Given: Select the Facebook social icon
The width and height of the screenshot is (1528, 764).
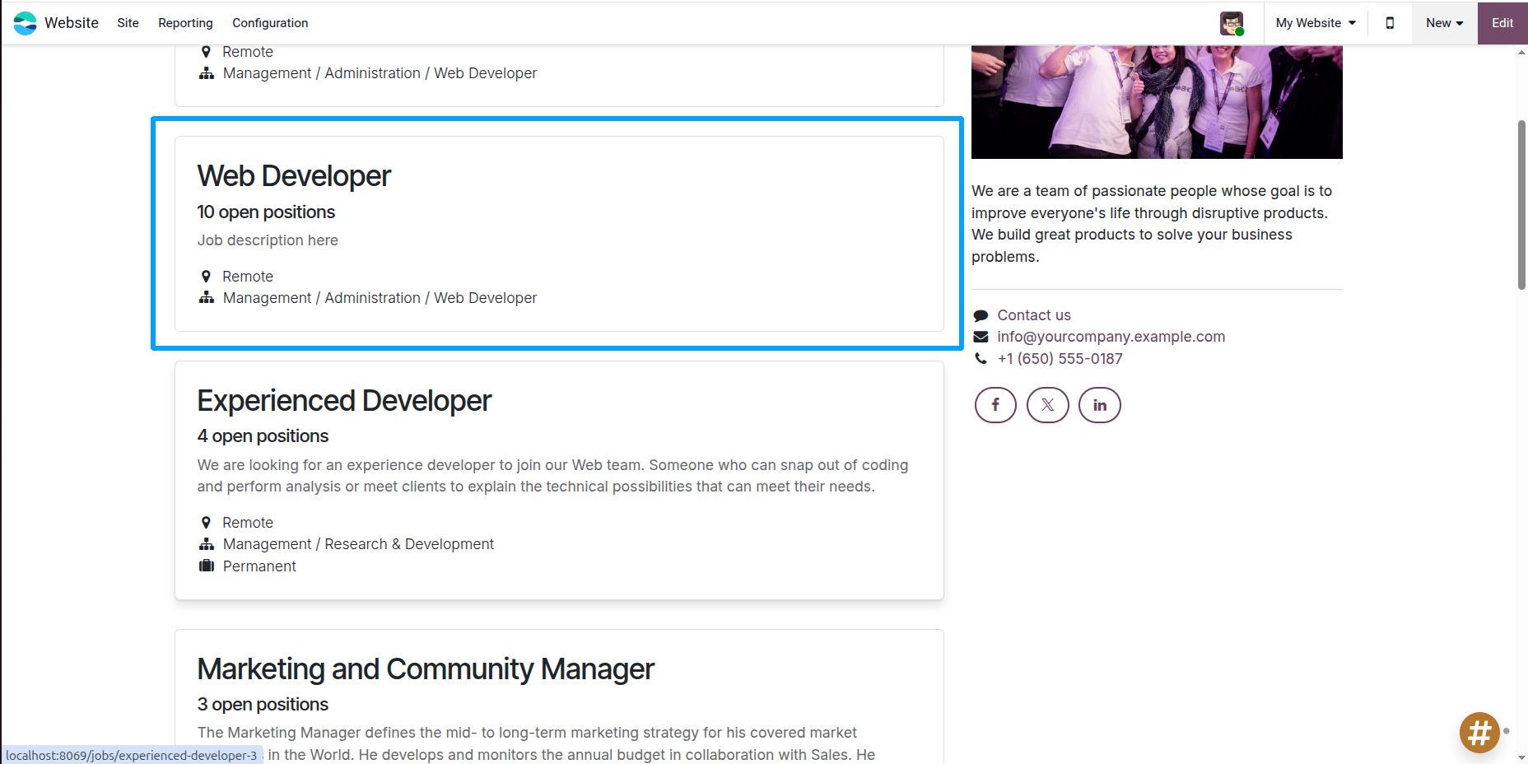Looking at the screenshot, I should click(x=995, y=404).
